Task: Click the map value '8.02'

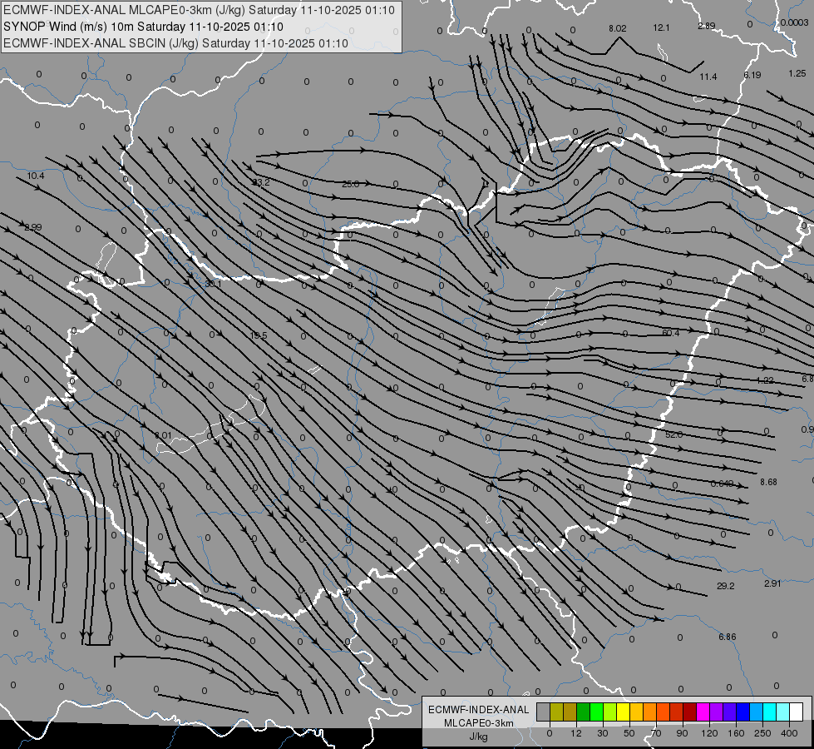Action: pyautogui.click(x=618, y=28)
